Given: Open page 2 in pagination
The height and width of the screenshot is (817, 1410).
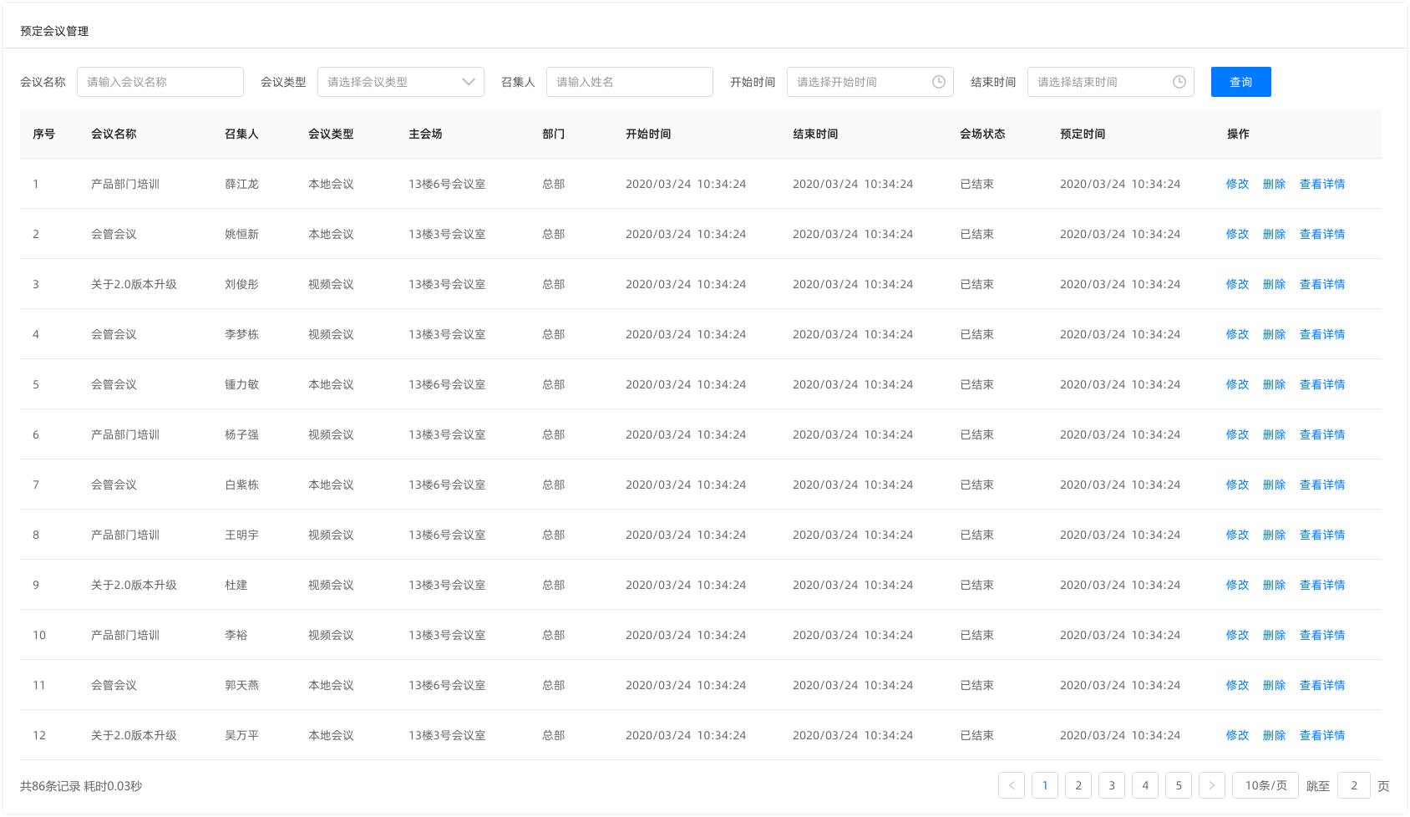Looking at the screenshot, I should [x=1078, y=785].
